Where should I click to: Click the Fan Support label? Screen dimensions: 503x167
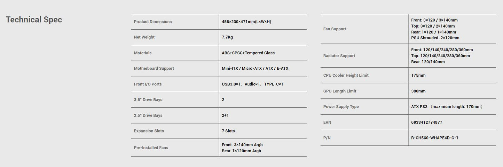[335, 29]
